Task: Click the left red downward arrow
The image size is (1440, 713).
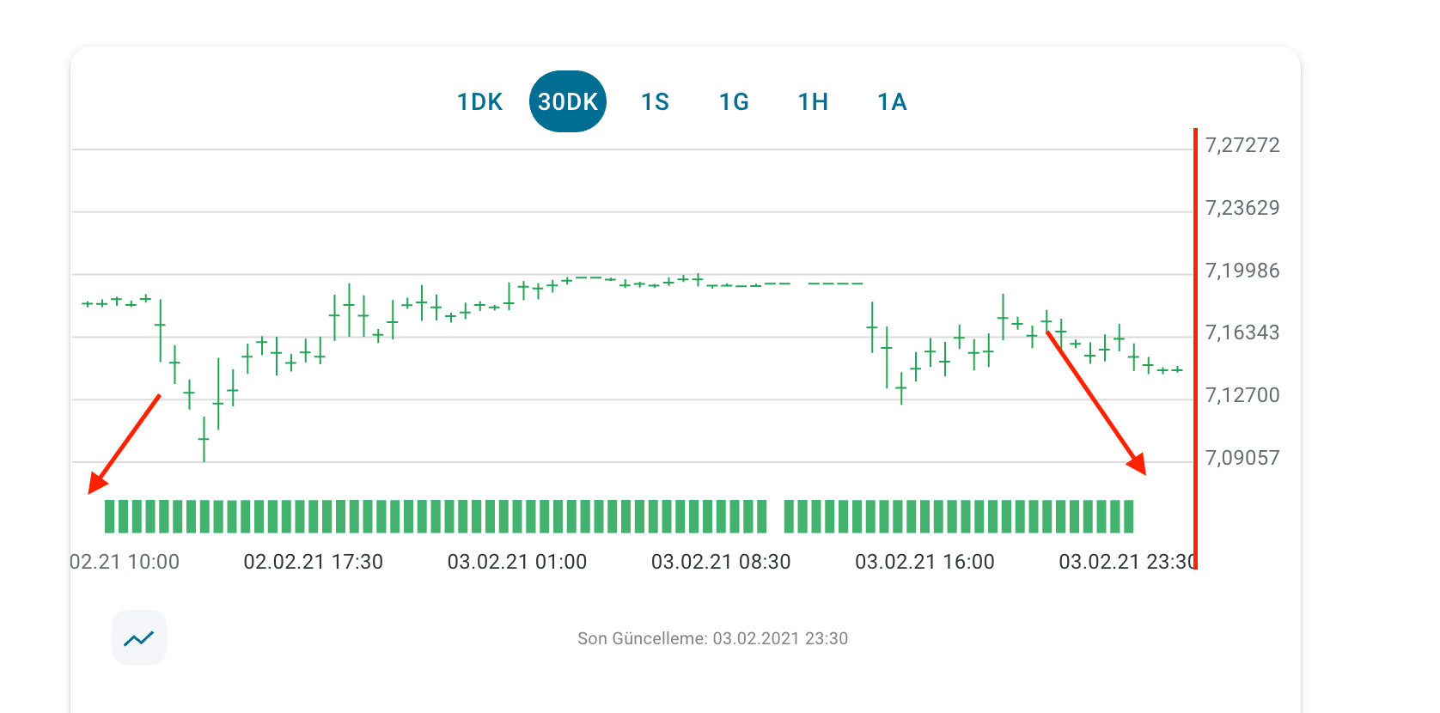Action: (125, 442)
